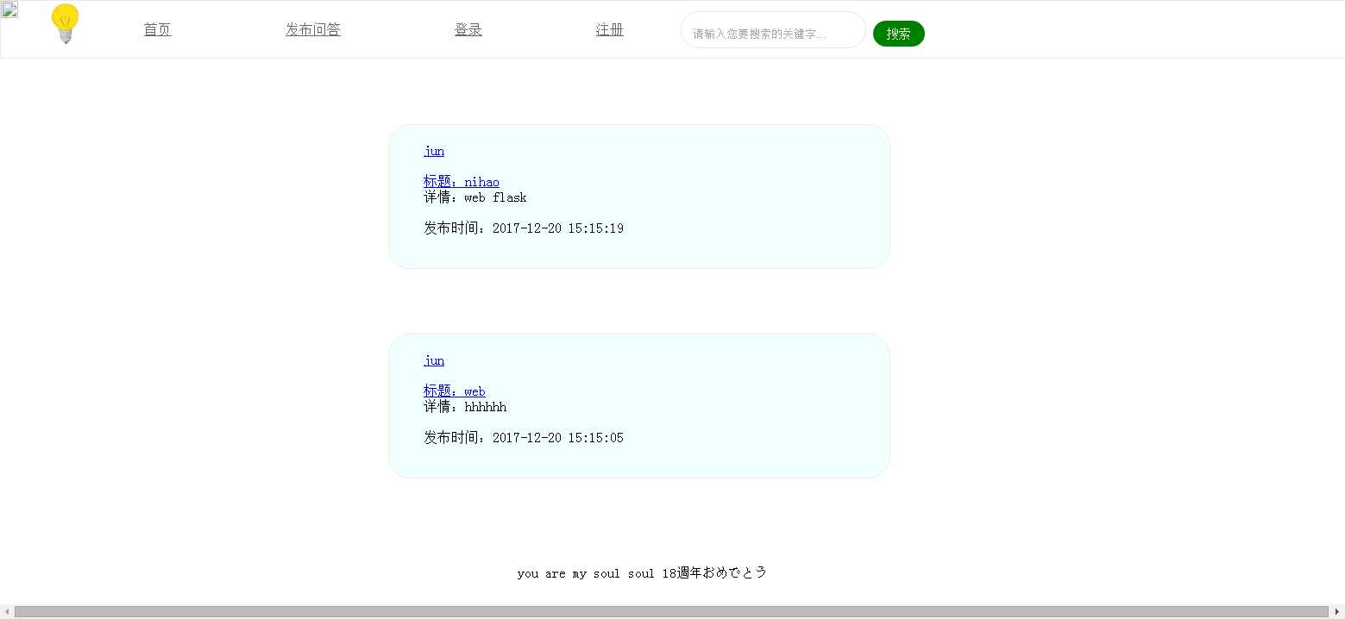Click the left scrollbar arrow at bottom
Screen dimensions: 1345x619
[x=5, y=611]
